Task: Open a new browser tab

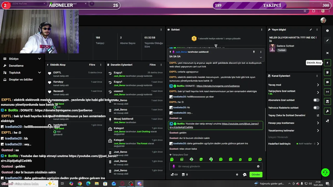Action: tap(92, 4)
